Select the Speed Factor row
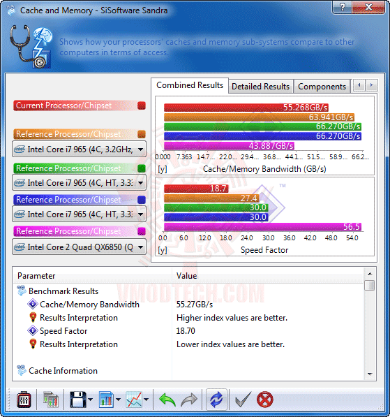The width and height of the screenshot is (390, 417). click(x=63, y=331)
